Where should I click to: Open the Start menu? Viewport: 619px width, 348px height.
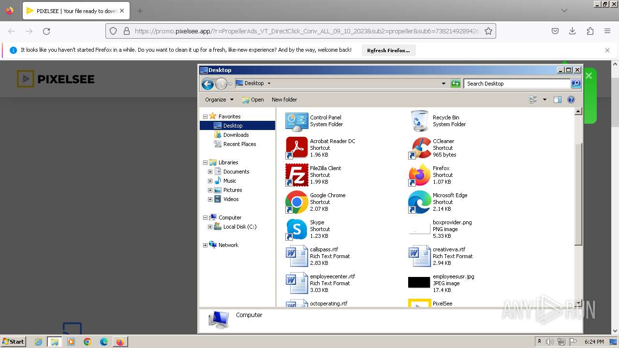pyautogui.click(x=14, y=342)
